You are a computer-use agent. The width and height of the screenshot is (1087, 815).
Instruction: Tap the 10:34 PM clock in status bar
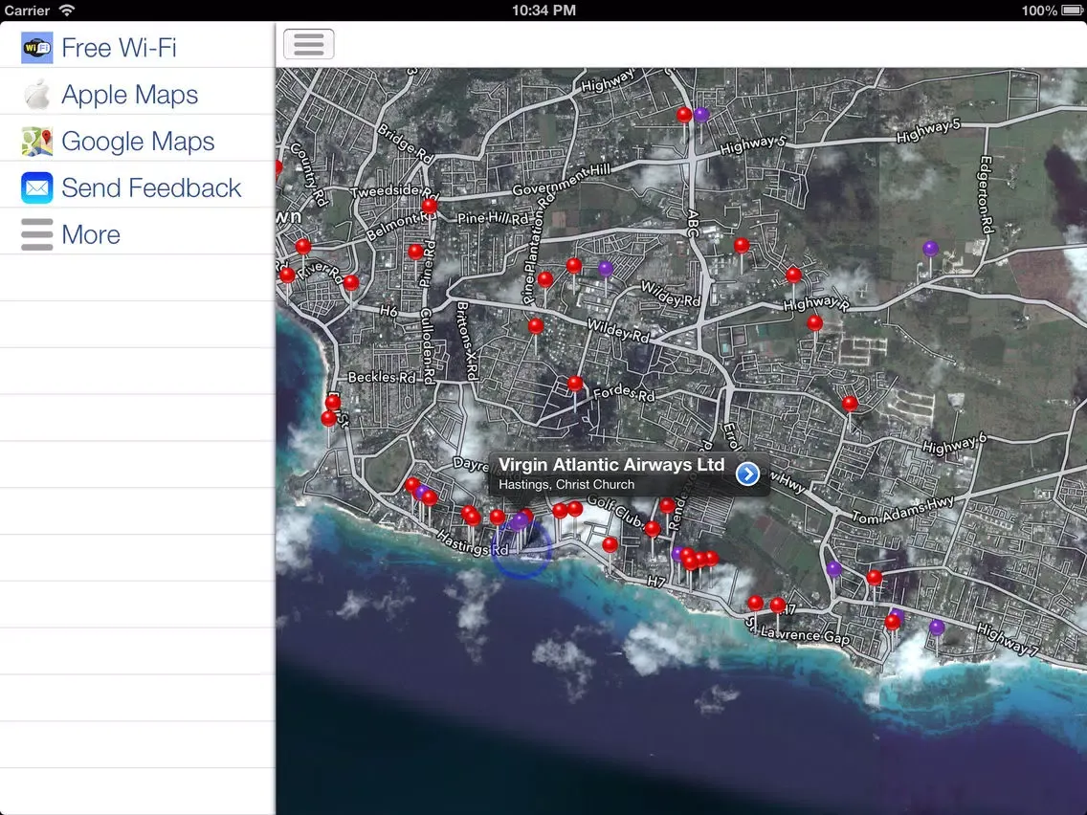[x=543, y=11]
